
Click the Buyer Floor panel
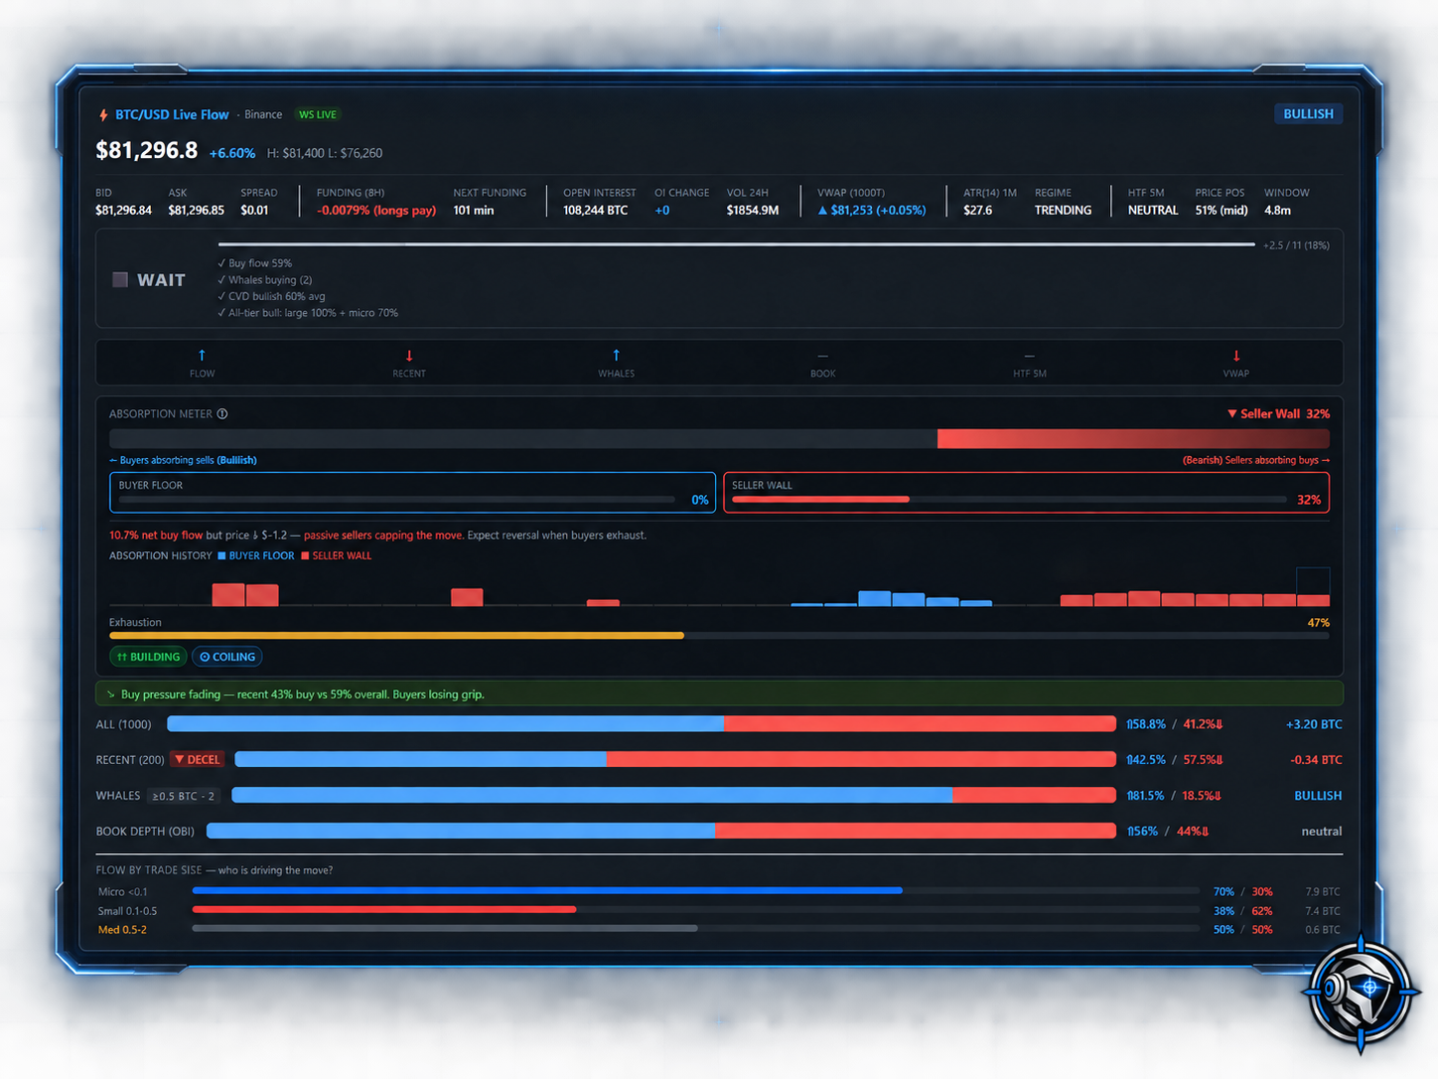click(x=412, y=493)
